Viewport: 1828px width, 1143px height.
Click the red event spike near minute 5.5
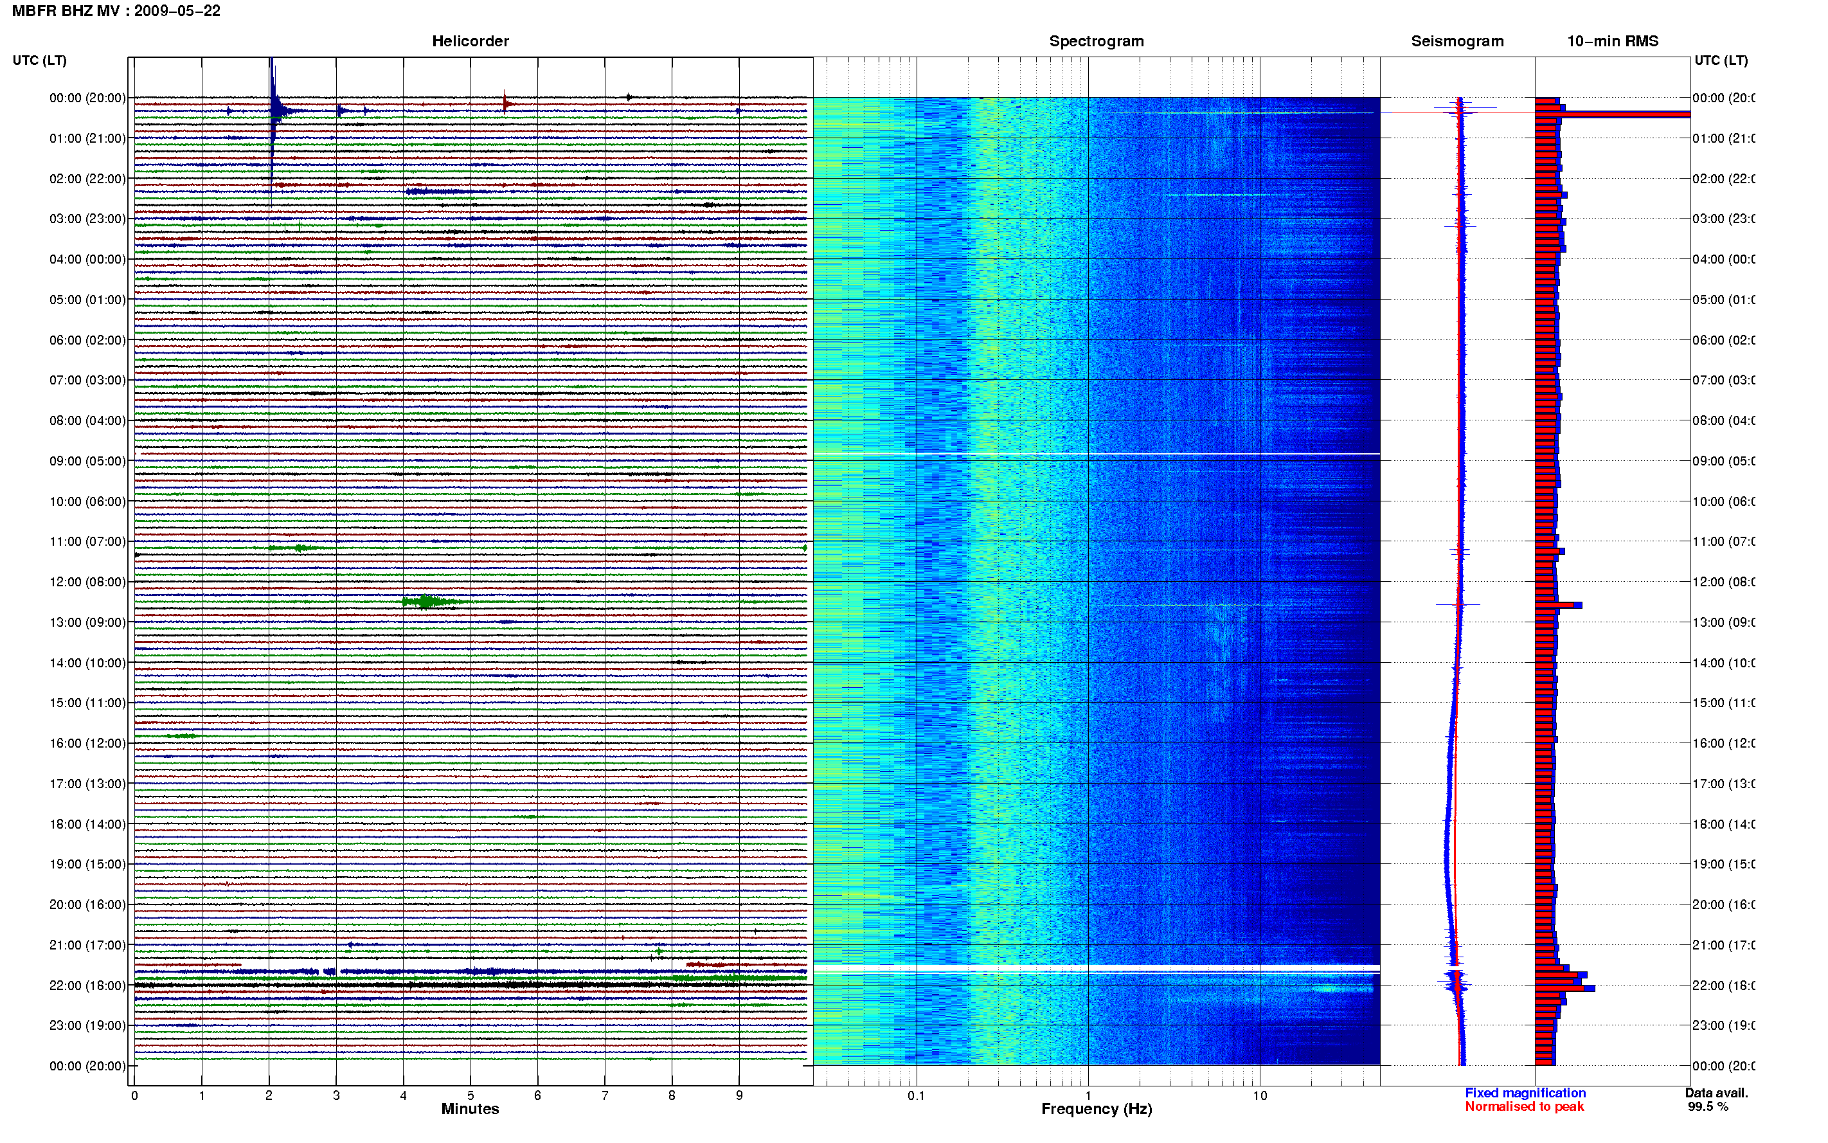[506, 103]
